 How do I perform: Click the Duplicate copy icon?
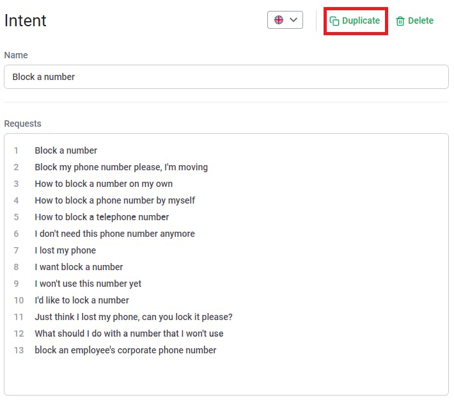334,21
